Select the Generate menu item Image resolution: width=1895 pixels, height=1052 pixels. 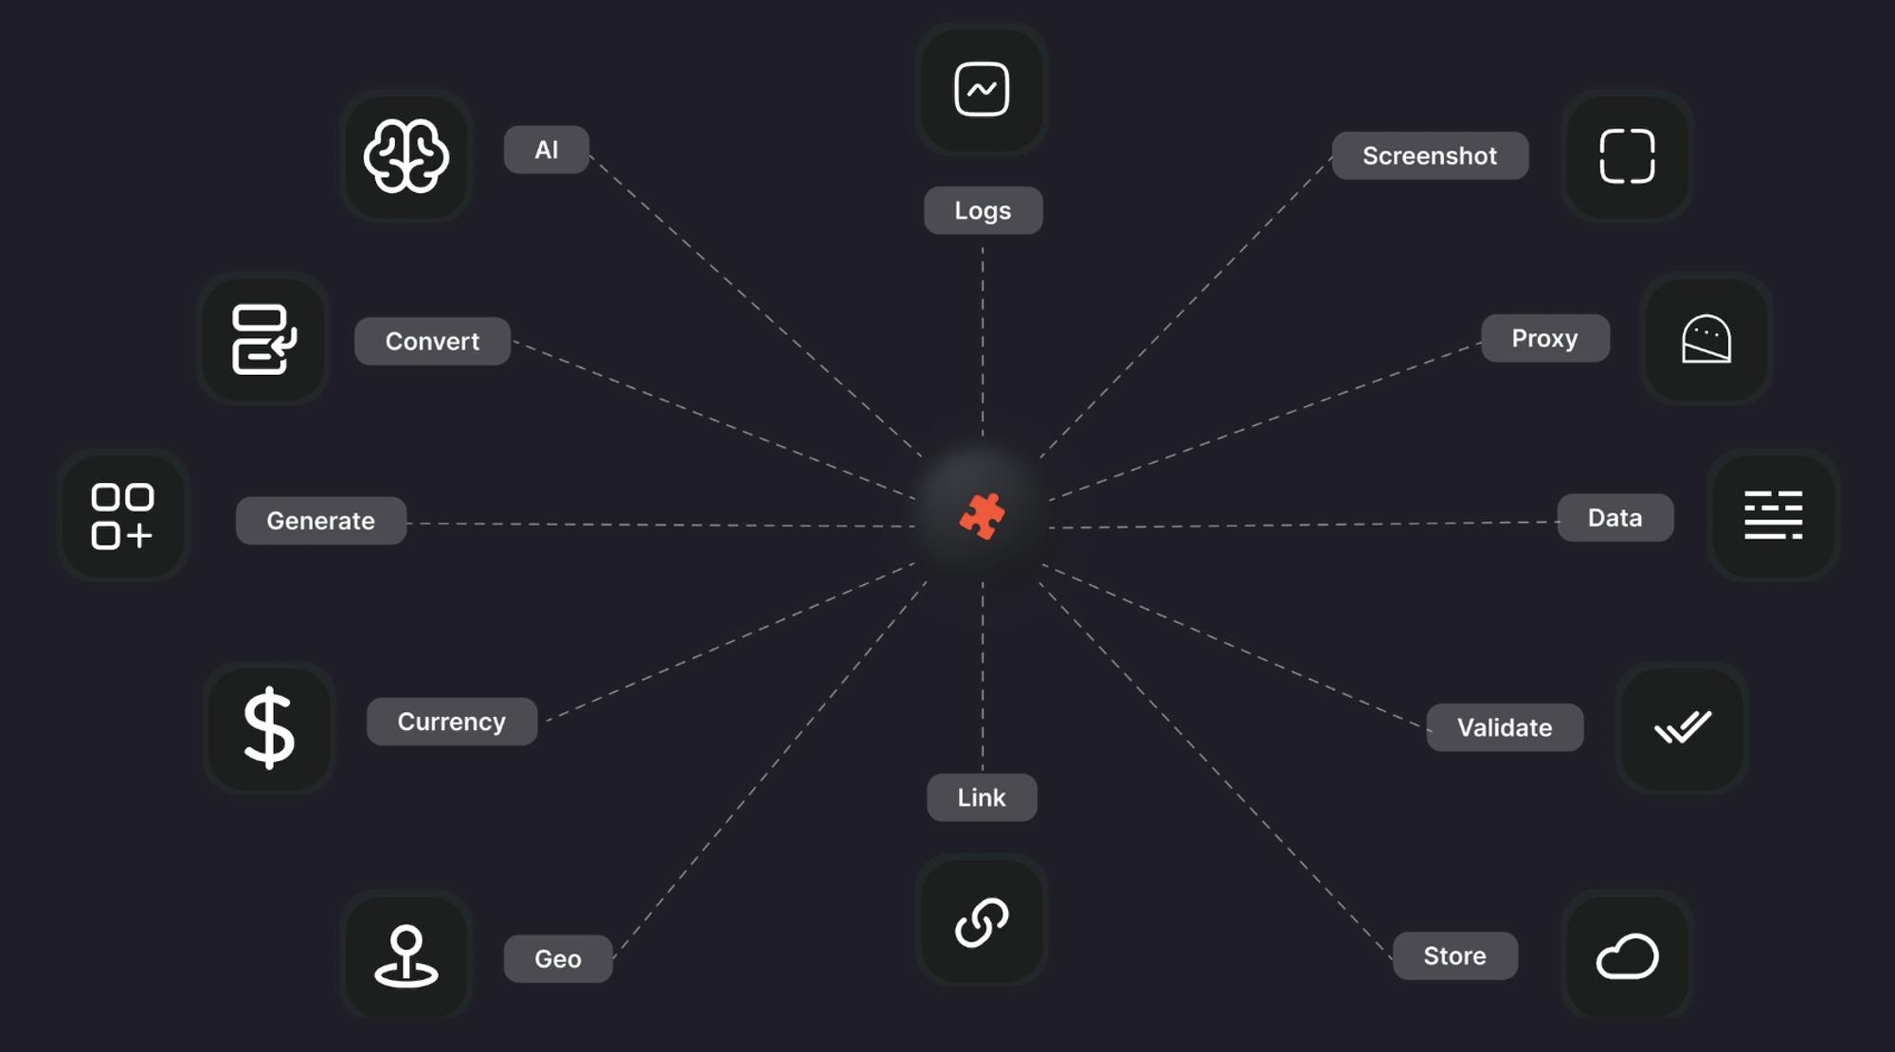pyautogui.click(x=320, y=518)
